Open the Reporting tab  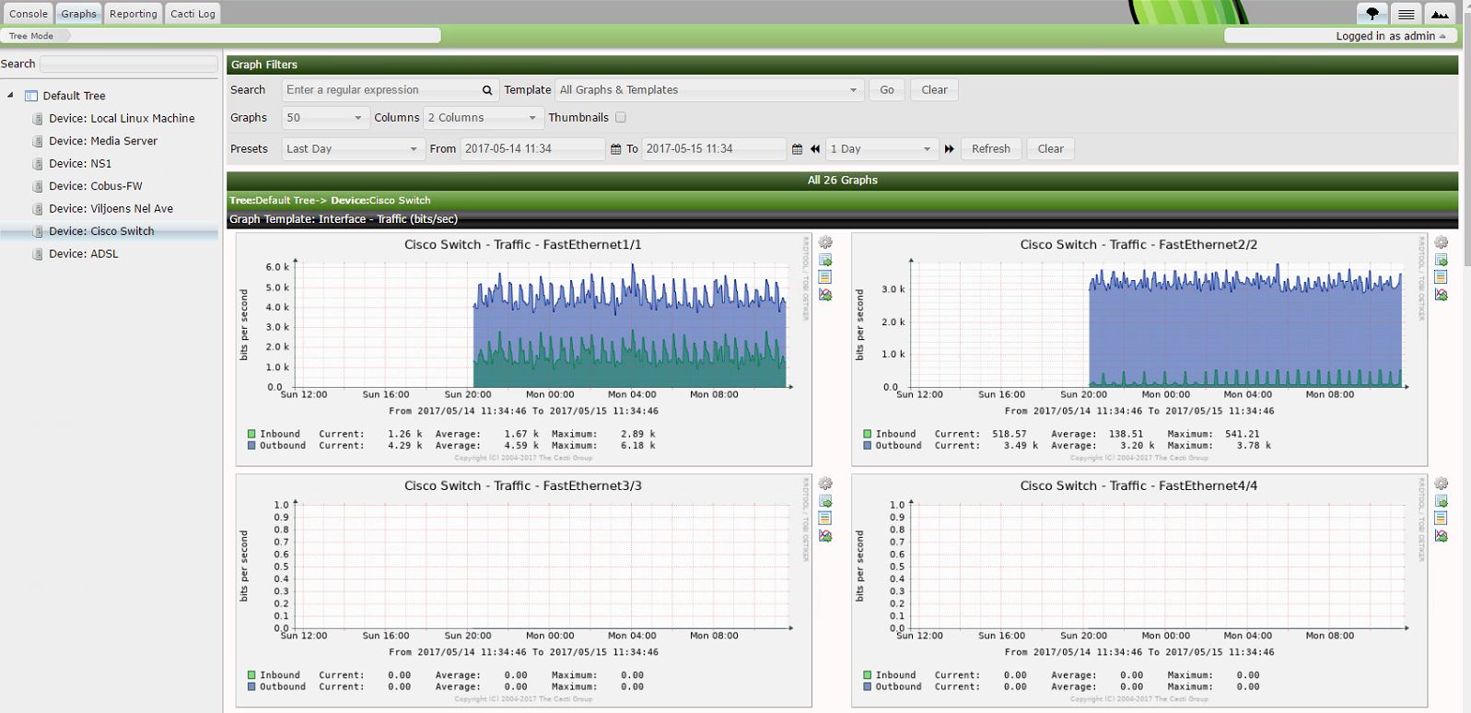[134, 14]
